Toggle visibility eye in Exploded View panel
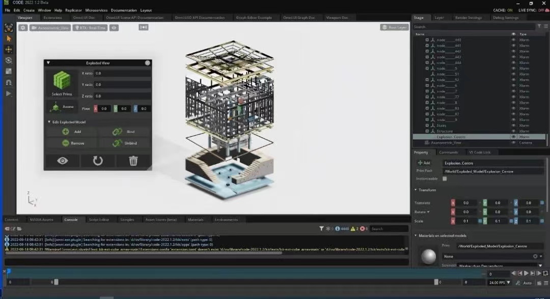 point(62,161)
